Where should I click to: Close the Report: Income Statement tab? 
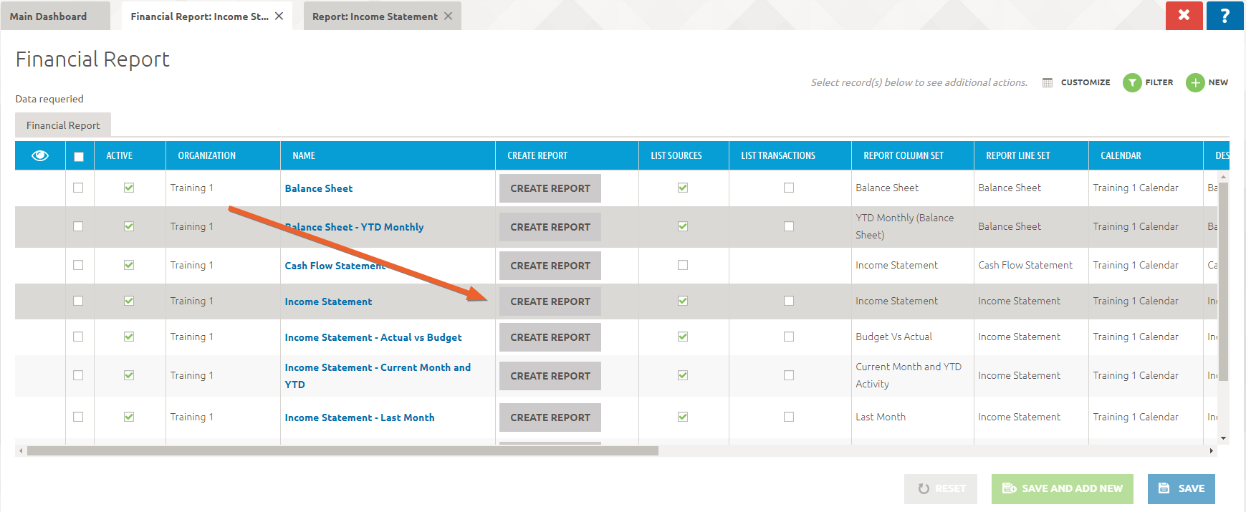[x=448, y=16]
